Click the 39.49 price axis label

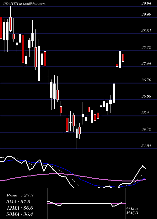146,14
